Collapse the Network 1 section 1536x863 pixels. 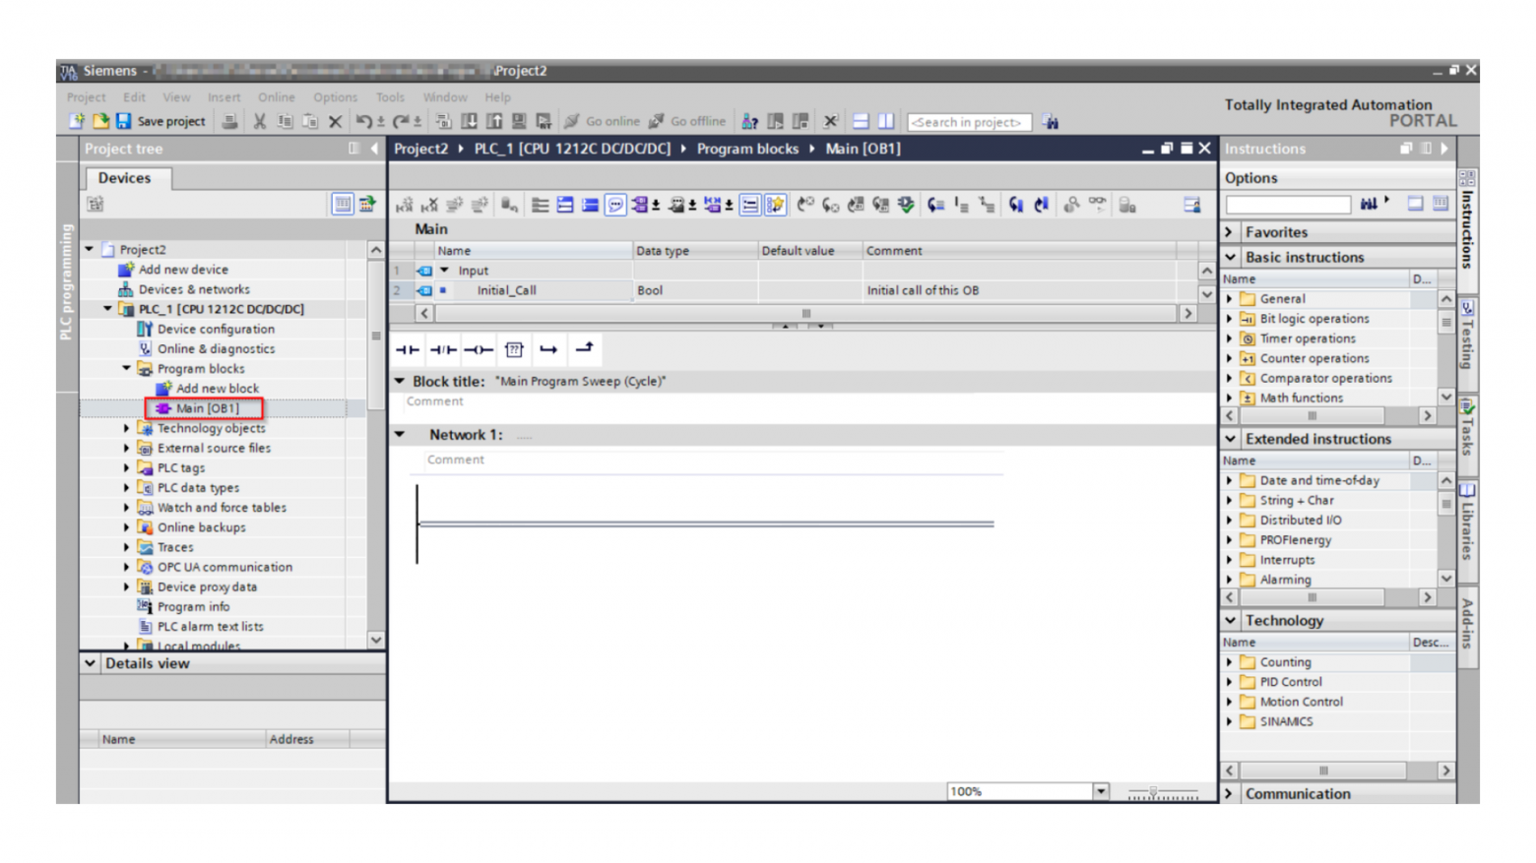pyautogui.click(x=401, y=434)
